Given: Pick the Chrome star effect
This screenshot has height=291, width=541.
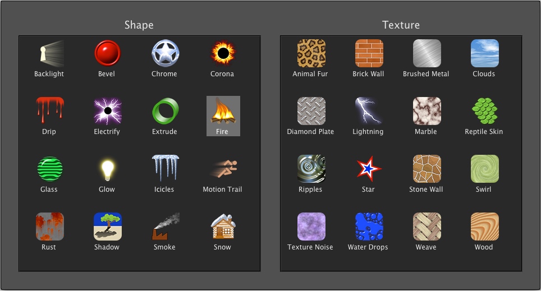Looking at the screenshot, I should (165, 53).
